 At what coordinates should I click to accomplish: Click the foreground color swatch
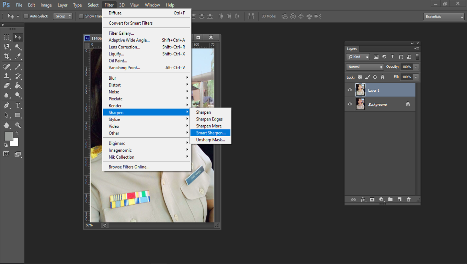[9, 136]
